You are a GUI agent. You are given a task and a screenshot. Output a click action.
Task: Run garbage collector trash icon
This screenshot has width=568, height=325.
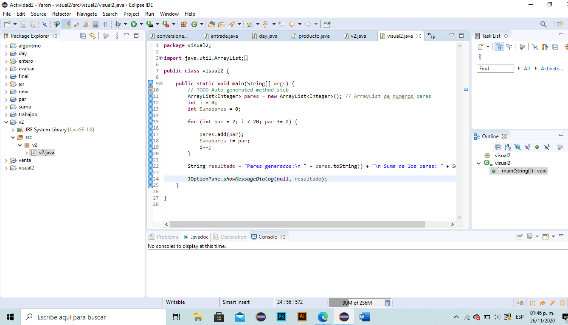[387, 303]
